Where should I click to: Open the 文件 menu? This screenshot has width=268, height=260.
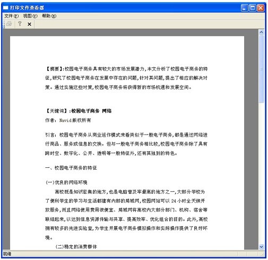tap(11, 16)
